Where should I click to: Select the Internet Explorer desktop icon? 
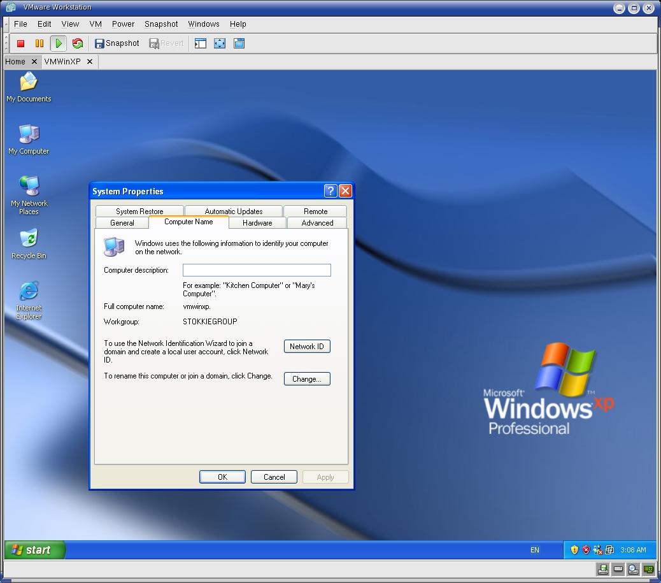point(29,300)
